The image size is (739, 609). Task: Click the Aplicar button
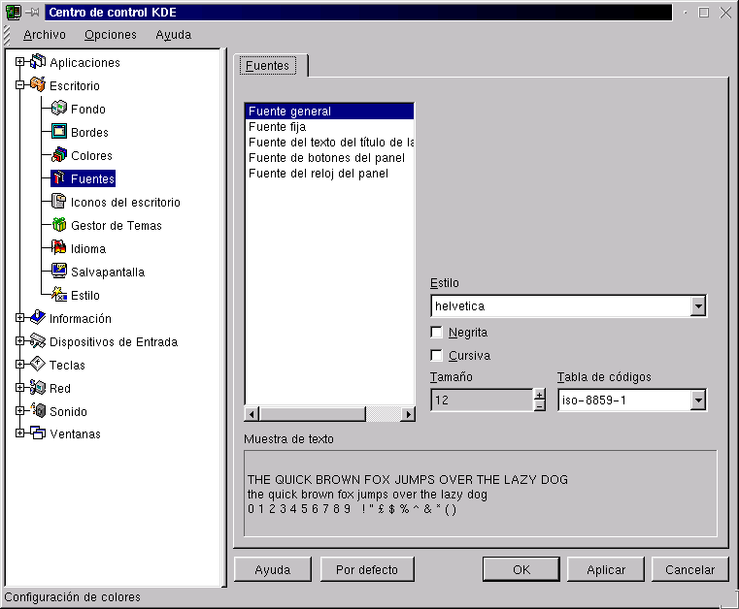(606, 569)
